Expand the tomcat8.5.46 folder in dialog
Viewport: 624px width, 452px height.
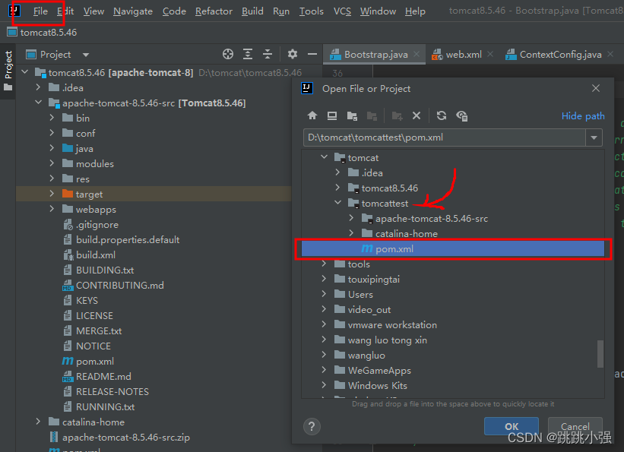pos(337,188)
